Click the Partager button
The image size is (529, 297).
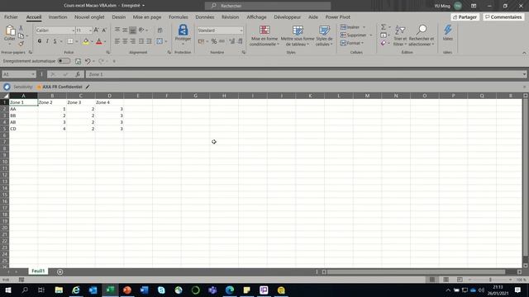tap(465, 16)
